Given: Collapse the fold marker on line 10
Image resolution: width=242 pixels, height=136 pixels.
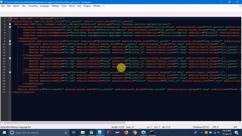Looking at the screenshot, I should coord(10,44).
